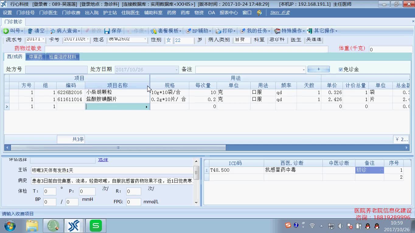Open the Windows Start button
The height and width of the screenshot is (233, 415).
[10, 226]
